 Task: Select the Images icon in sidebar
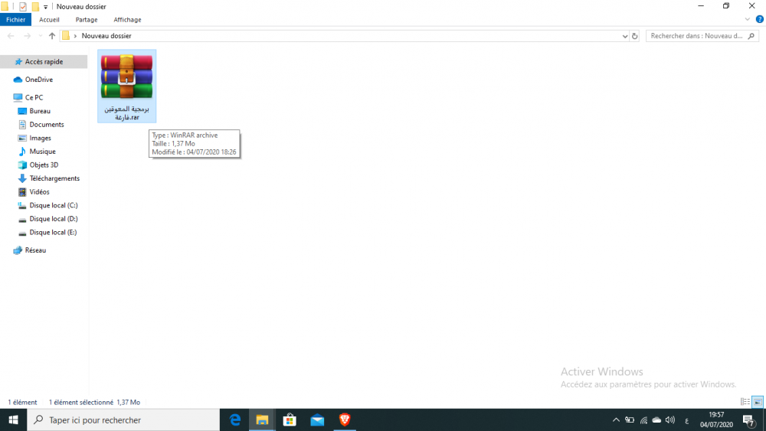pyautogui.click(x=22, y=138)
